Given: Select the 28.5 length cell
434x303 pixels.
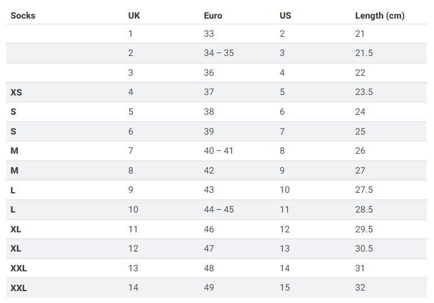Looking at the screenshot, I should (364, 210).
